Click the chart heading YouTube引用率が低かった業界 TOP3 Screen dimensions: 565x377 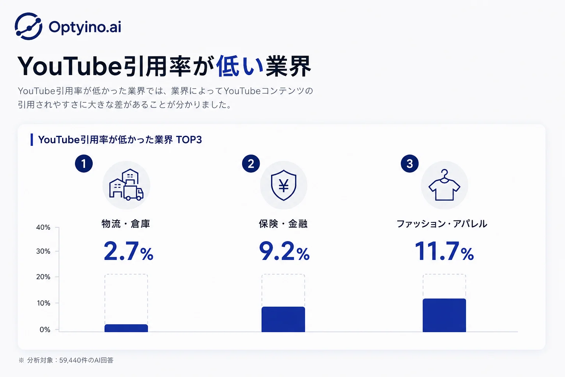120,140
